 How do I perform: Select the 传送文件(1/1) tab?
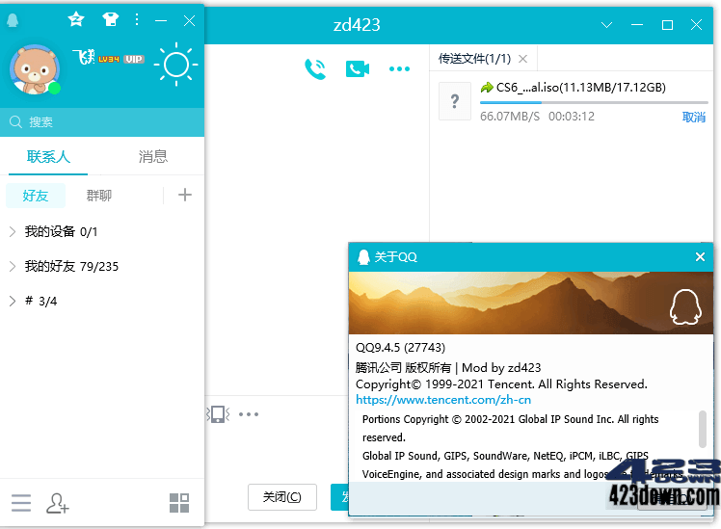coord(474,59)
